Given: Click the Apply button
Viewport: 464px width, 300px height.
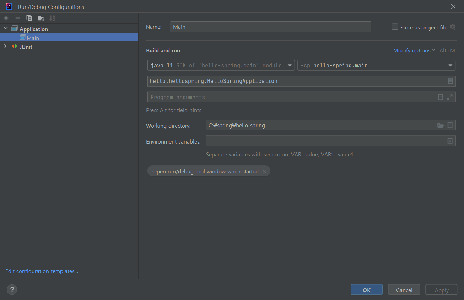Looking at the screenshot, I should 442,290.
